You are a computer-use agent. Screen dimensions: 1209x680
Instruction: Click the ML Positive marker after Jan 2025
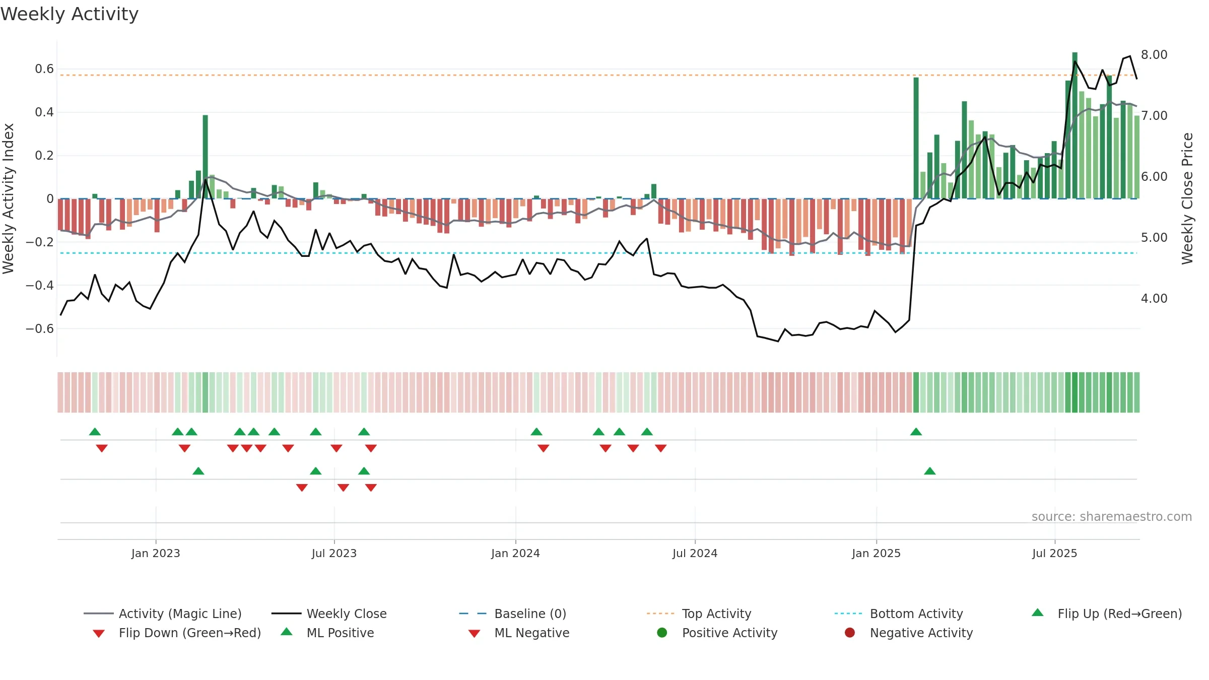[930, 471]
